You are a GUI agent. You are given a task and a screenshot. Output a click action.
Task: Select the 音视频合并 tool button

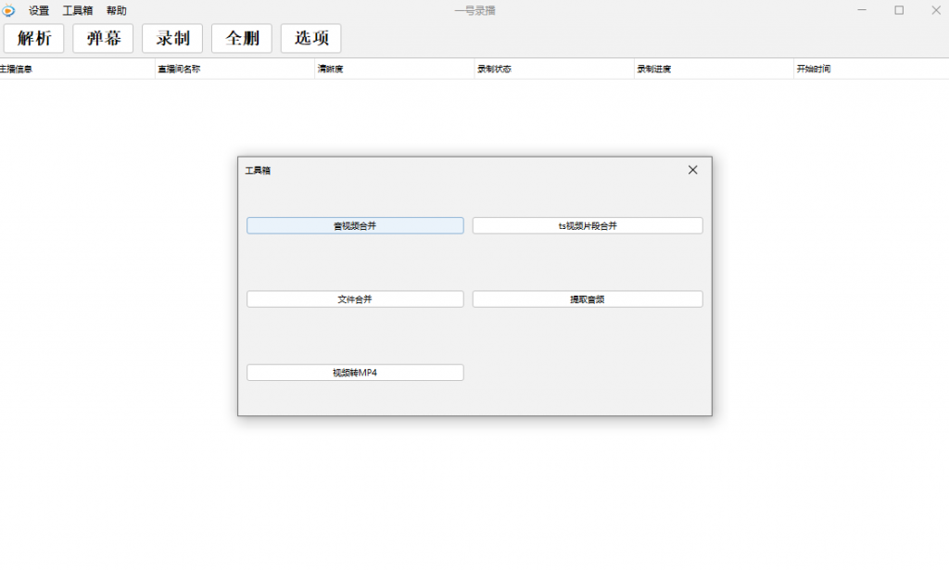click(x=355, y=225)
